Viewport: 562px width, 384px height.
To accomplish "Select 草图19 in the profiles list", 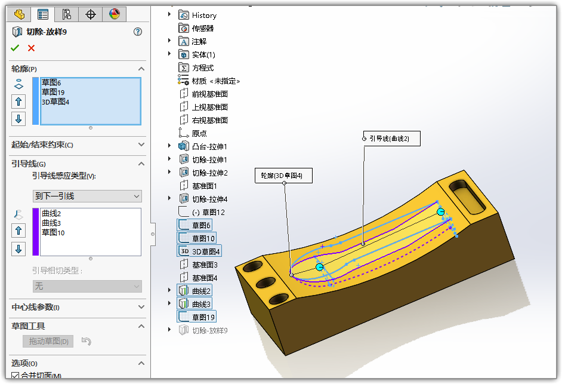I will [53, 92].
